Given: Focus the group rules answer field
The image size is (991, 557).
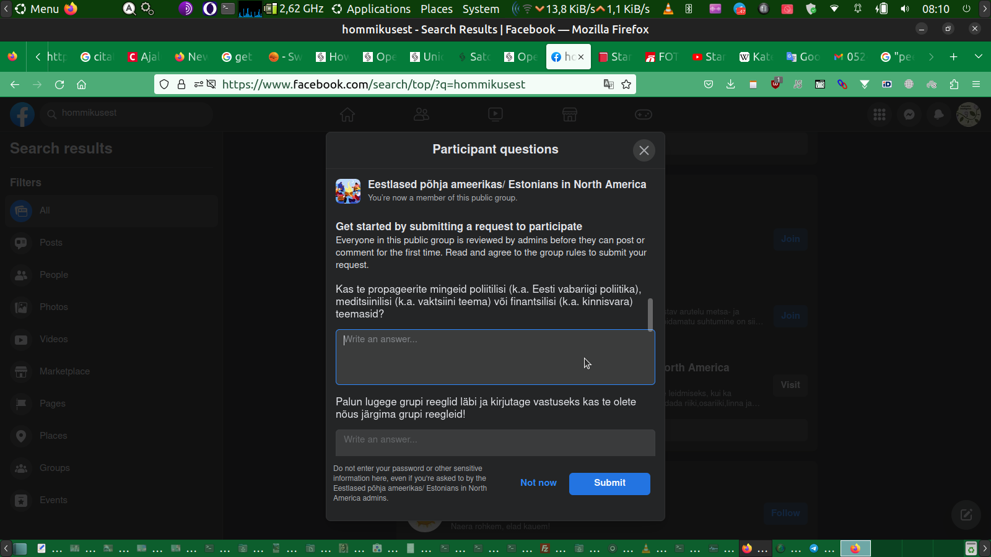Looking at the screenshot, I should point(495,443).
